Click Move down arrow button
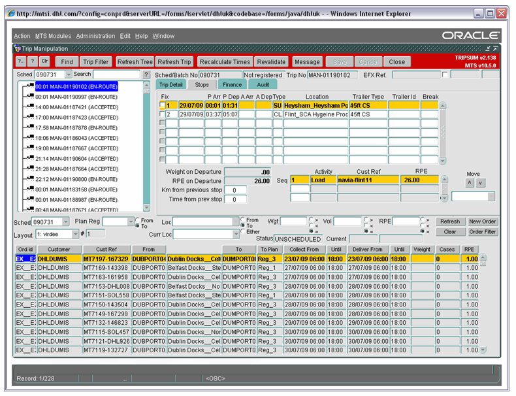 click(481, 183)
